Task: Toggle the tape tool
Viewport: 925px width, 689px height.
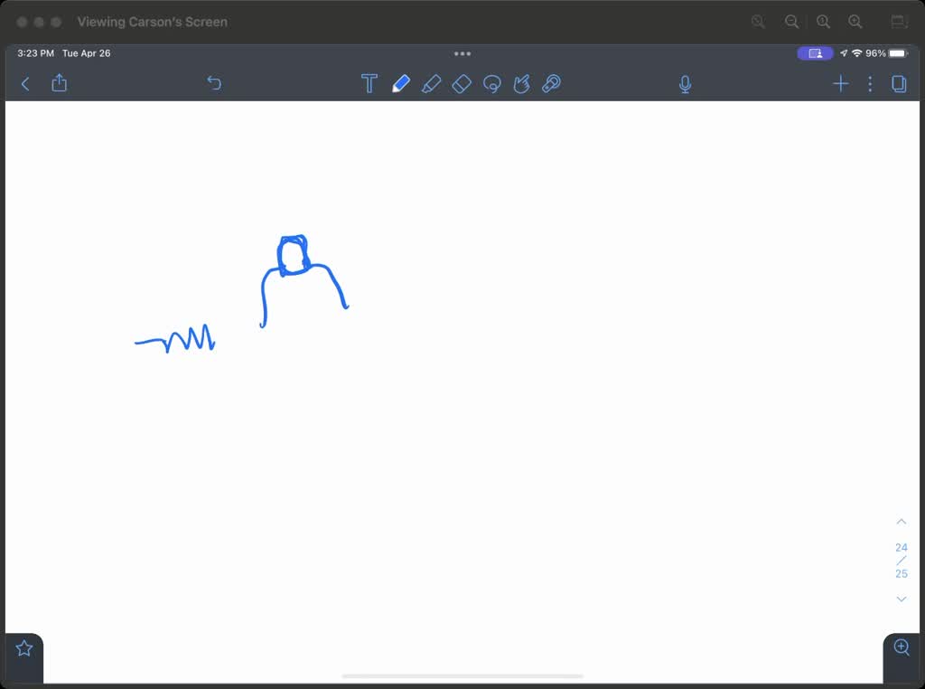Action: tap(551, 83)
